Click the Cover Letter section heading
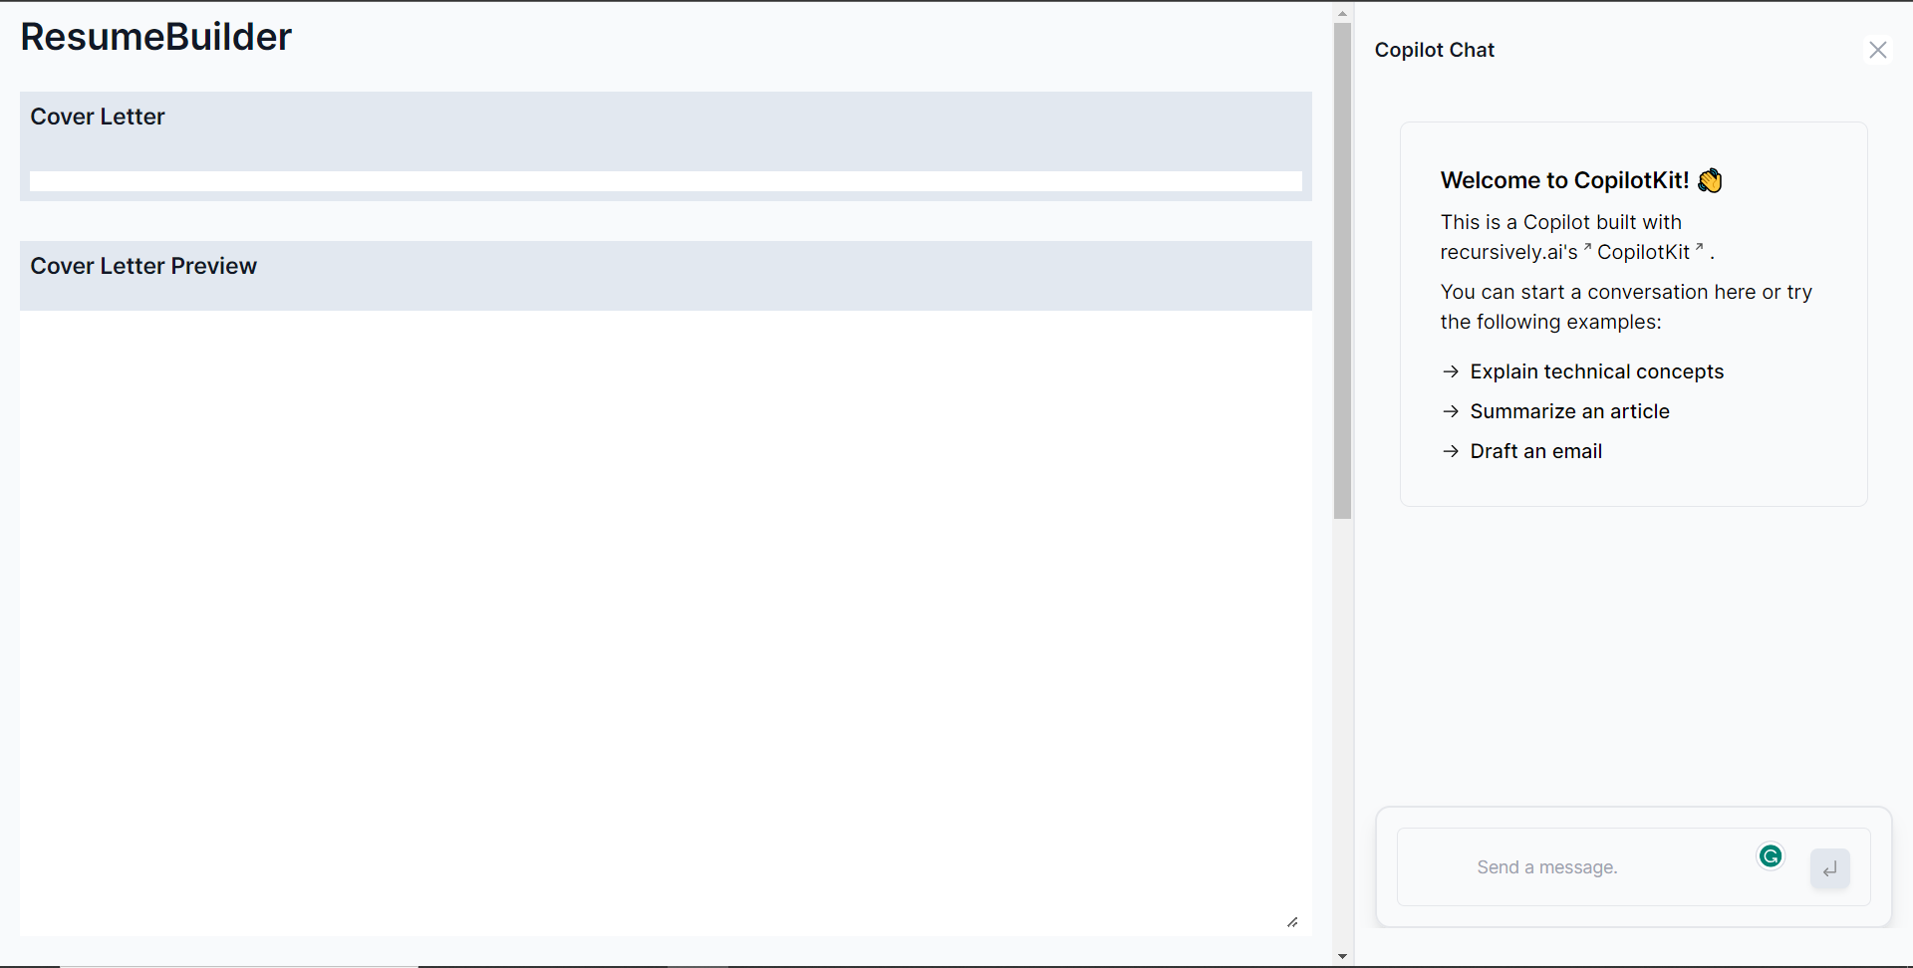 point(98,117)
